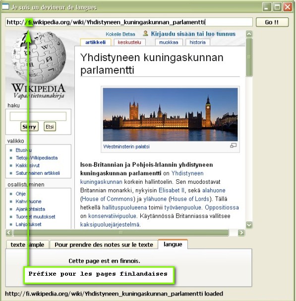Switch to the keskustelu tab
Viewport: 296px width, 301px height.
pos(129,42)
